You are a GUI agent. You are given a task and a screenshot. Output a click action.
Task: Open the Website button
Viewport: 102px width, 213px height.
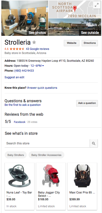point(71,43)
